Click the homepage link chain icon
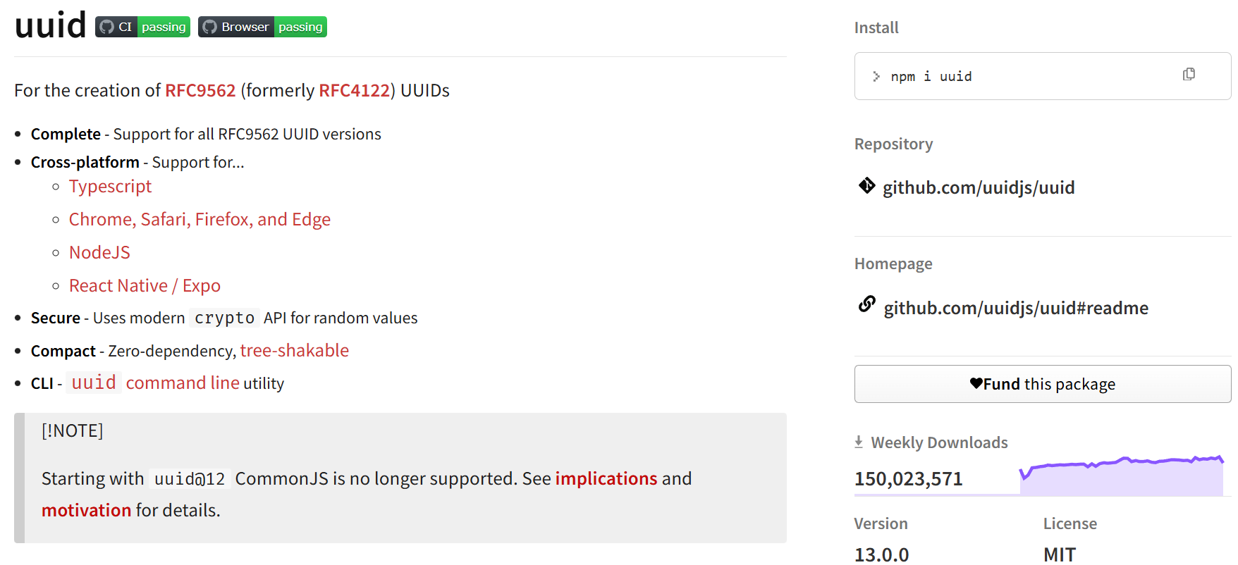The width and height of the screenshot is (1238, 565). click(x=866, y=304)
